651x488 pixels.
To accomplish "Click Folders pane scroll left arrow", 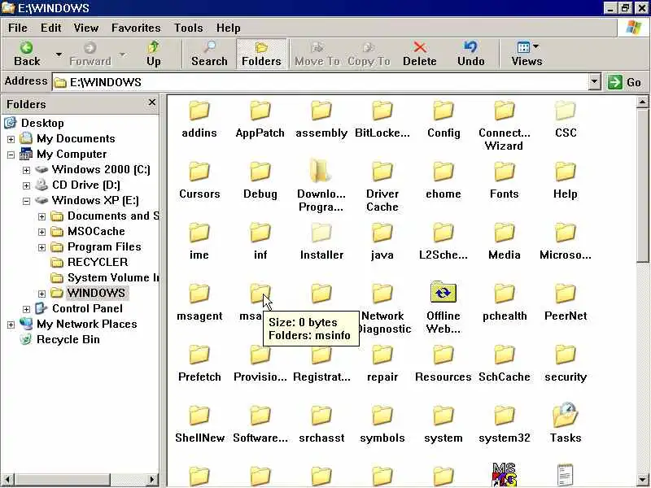I will (x=7, y=480).
